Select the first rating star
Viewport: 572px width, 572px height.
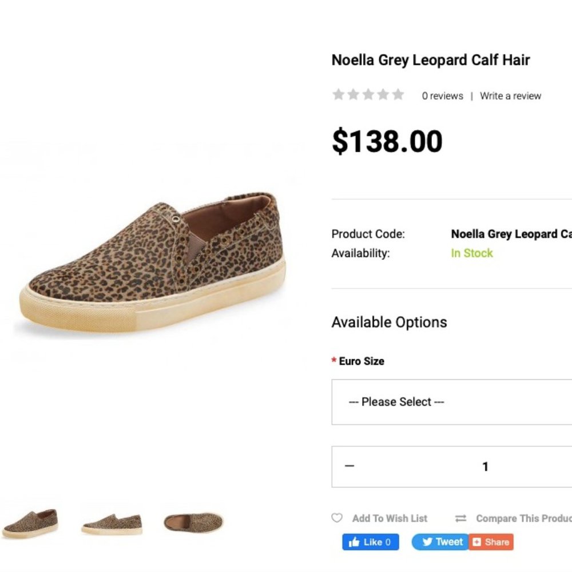coord(338,94)
